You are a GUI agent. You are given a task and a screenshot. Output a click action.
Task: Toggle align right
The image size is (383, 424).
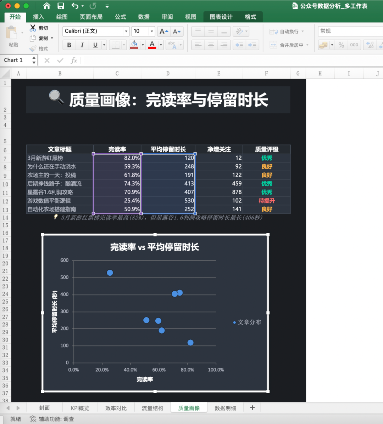(x=224, y=45)
